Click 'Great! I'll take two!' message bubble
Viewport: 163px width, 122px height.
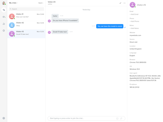(60, 32)
